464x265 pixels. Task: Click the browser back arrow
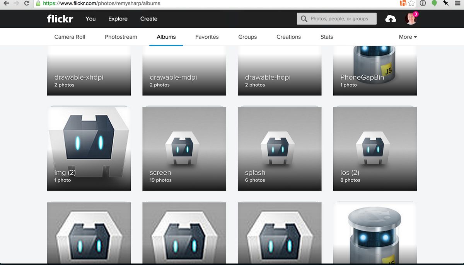(x=7, y=3)
